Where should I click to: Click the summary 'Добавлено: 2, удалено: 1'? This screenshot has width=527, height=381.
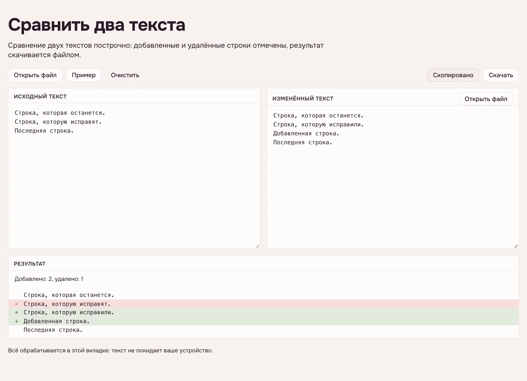[x=49, y=279]
